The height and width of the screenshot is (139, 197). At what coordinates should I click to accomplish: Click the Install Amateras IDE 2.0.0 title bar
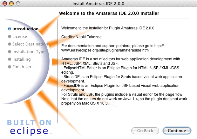(x=98, y=3)
